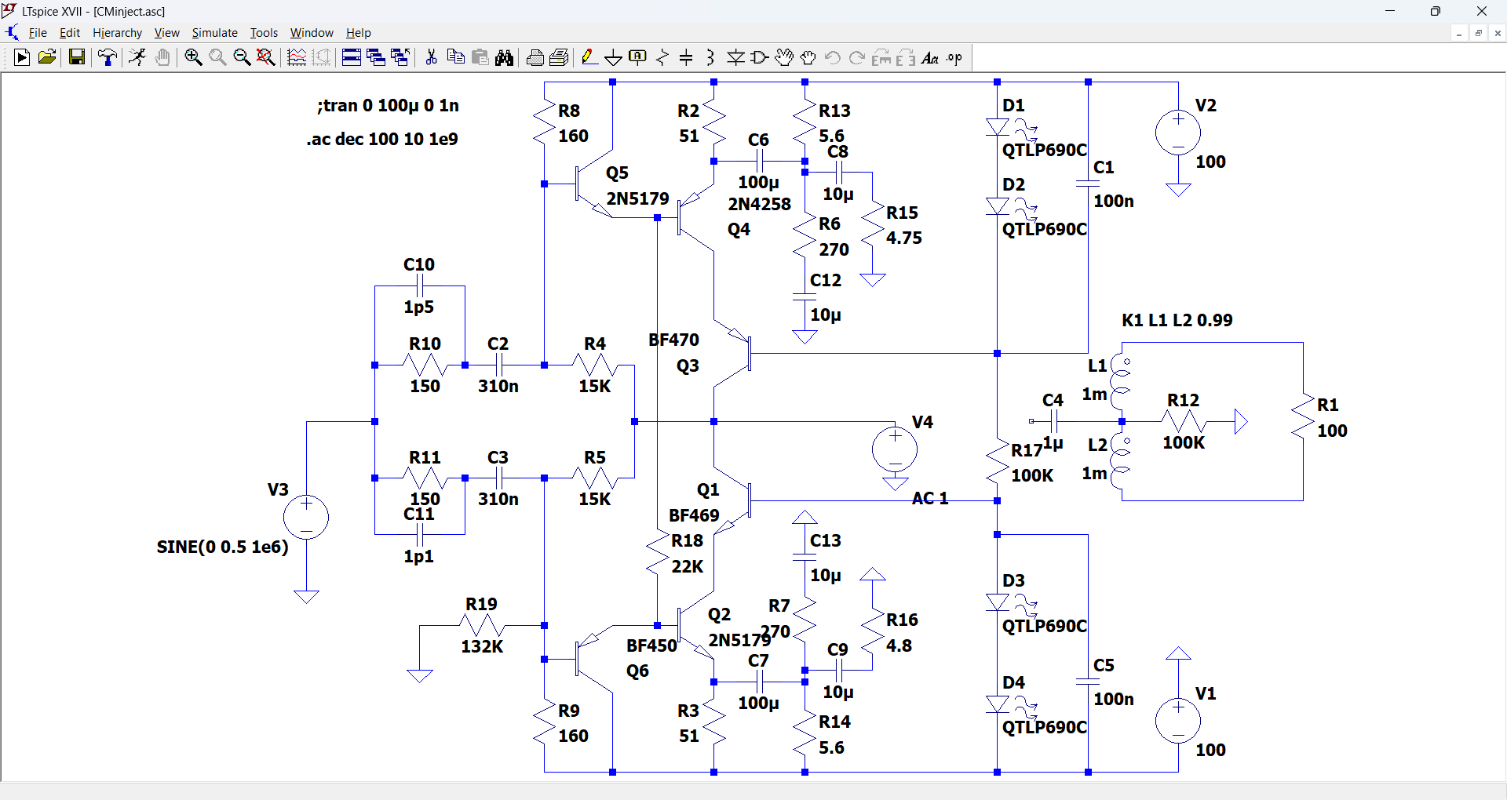The height and width of the screenshot is (800, 1507).
Task: Click the R12 100K resistor symbol
Action: (1184, 422)
